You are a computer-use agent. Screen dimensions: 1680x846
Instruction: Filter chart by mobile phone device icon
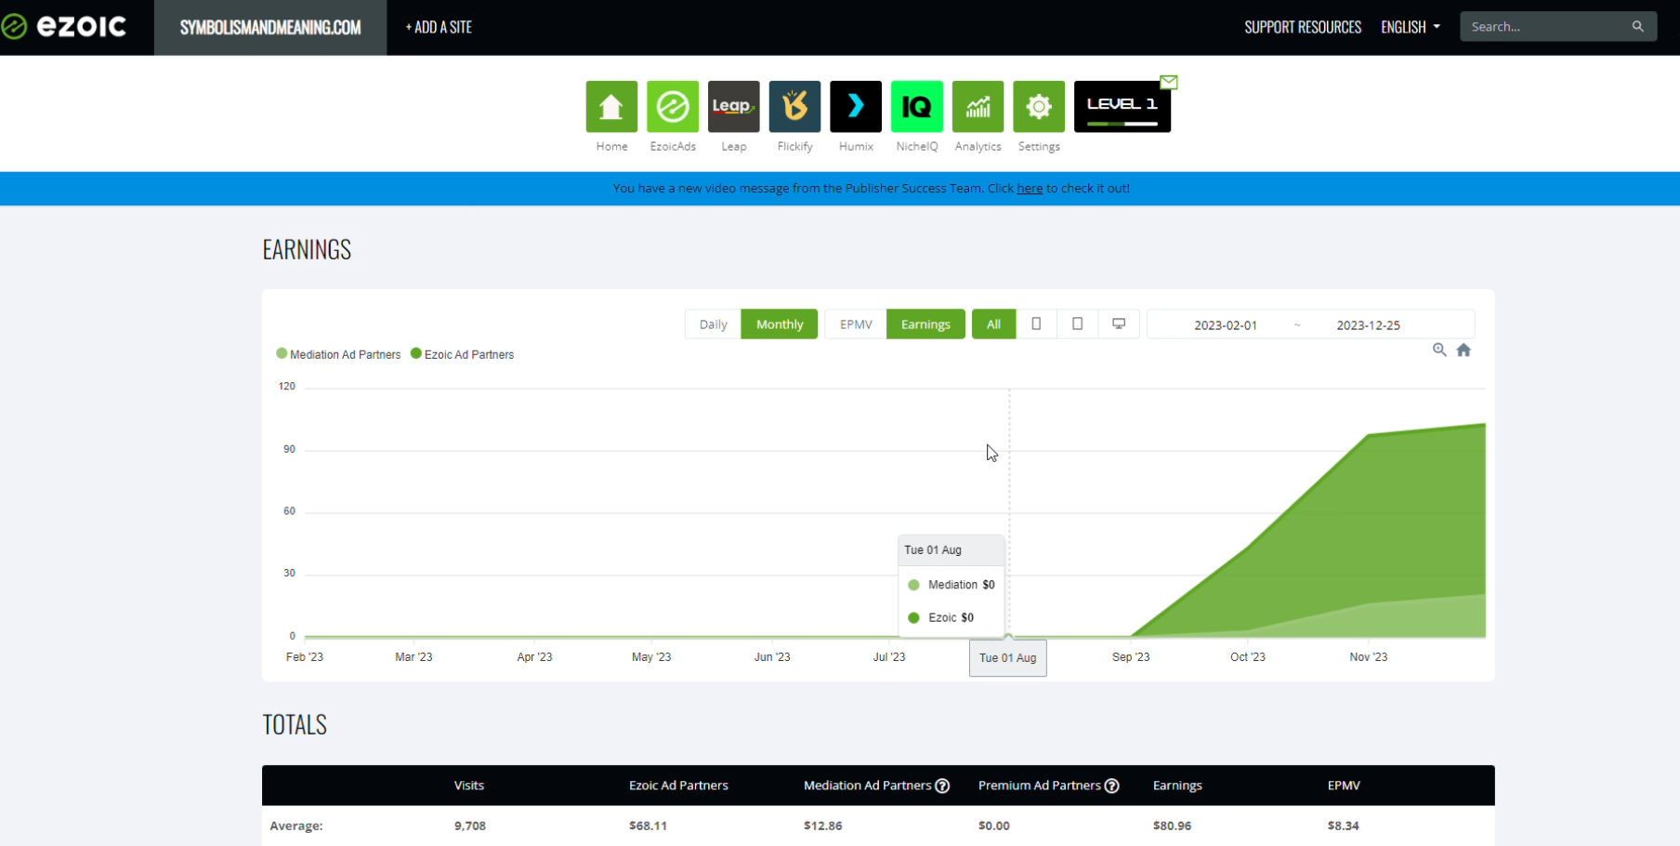1036,324
